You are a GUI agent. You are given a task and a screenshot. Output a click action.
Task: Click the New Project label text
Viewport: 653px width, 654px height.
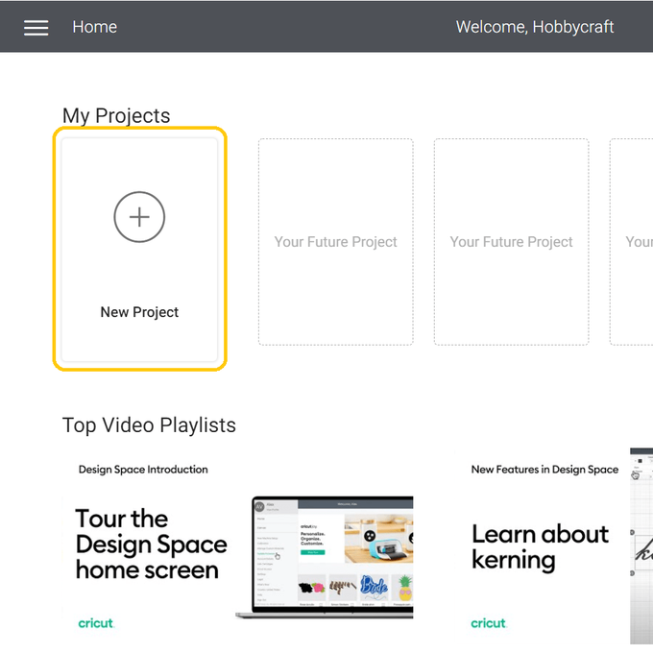click(x=139, y=312)
